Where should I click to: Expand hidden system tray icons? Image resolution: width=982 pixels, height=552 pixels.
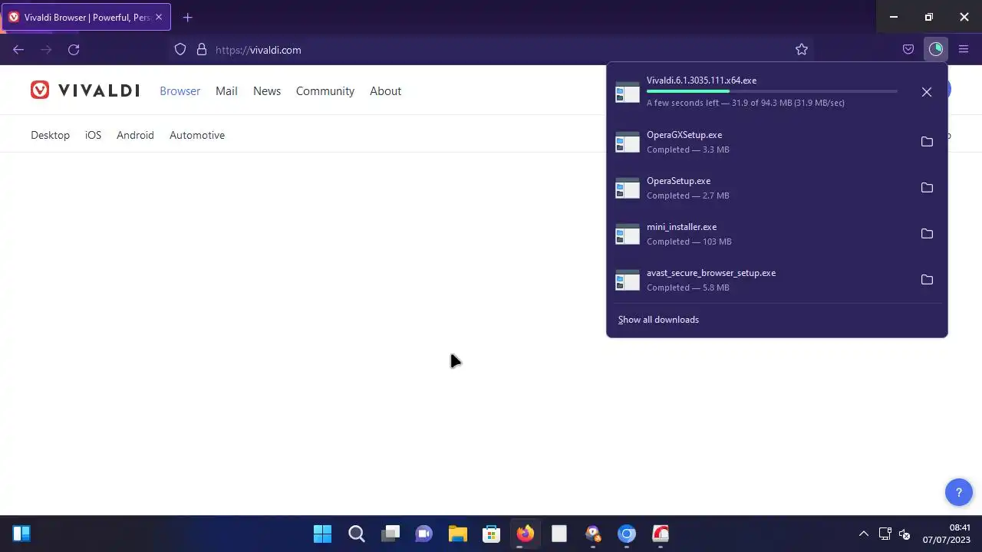(x=864, y=534)
